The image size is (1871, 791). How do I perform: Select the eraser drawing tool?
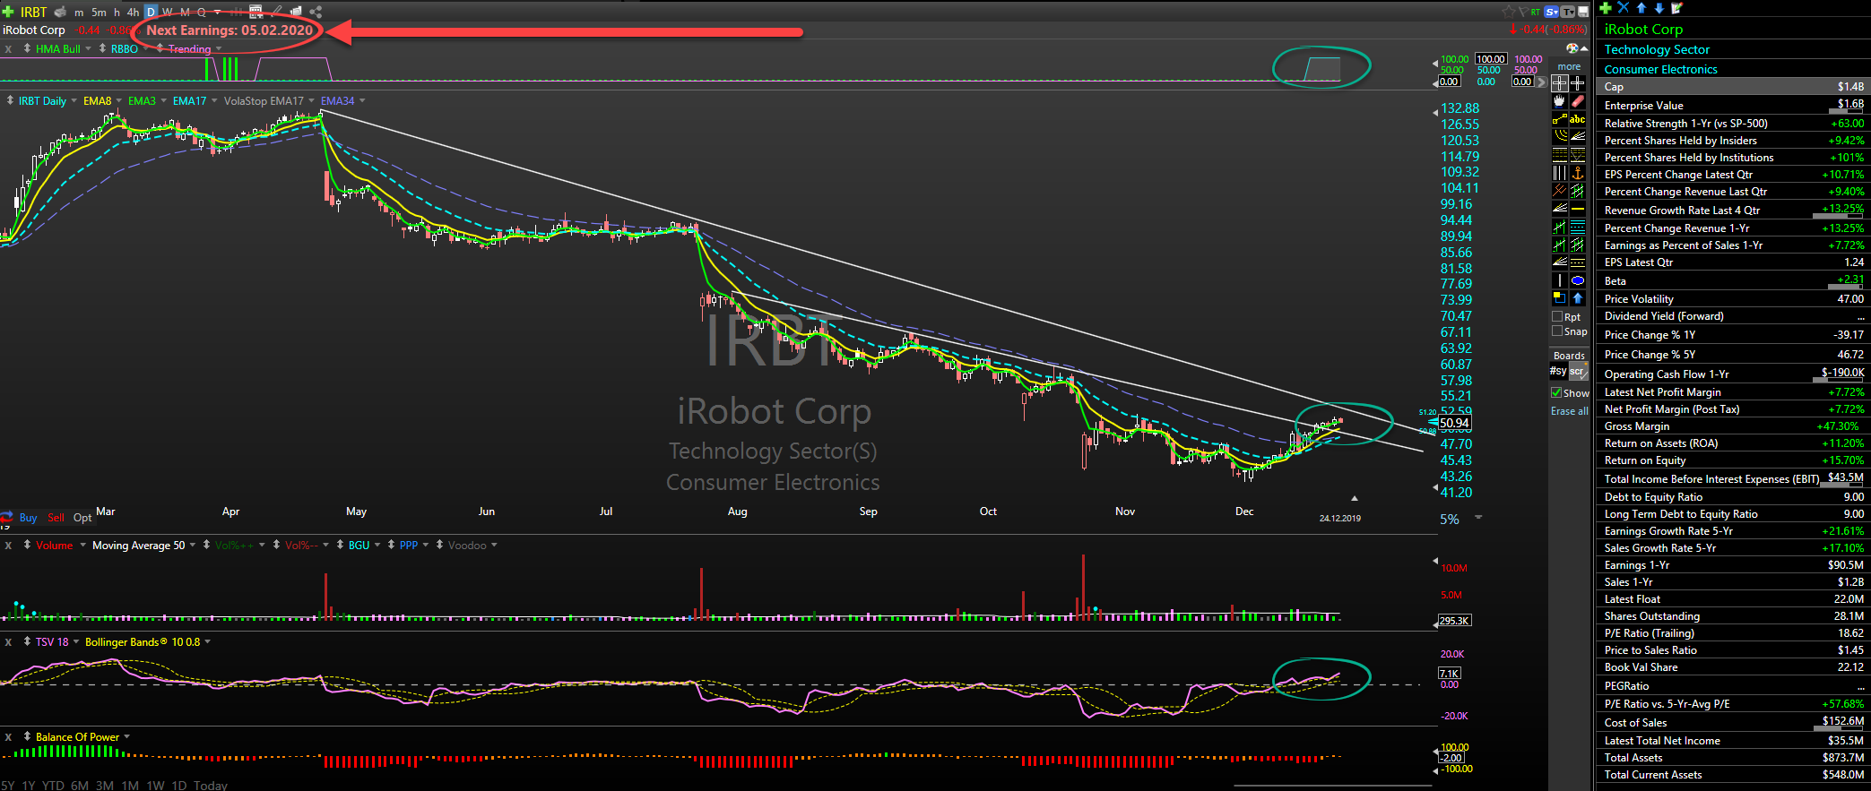(1578, 101)
